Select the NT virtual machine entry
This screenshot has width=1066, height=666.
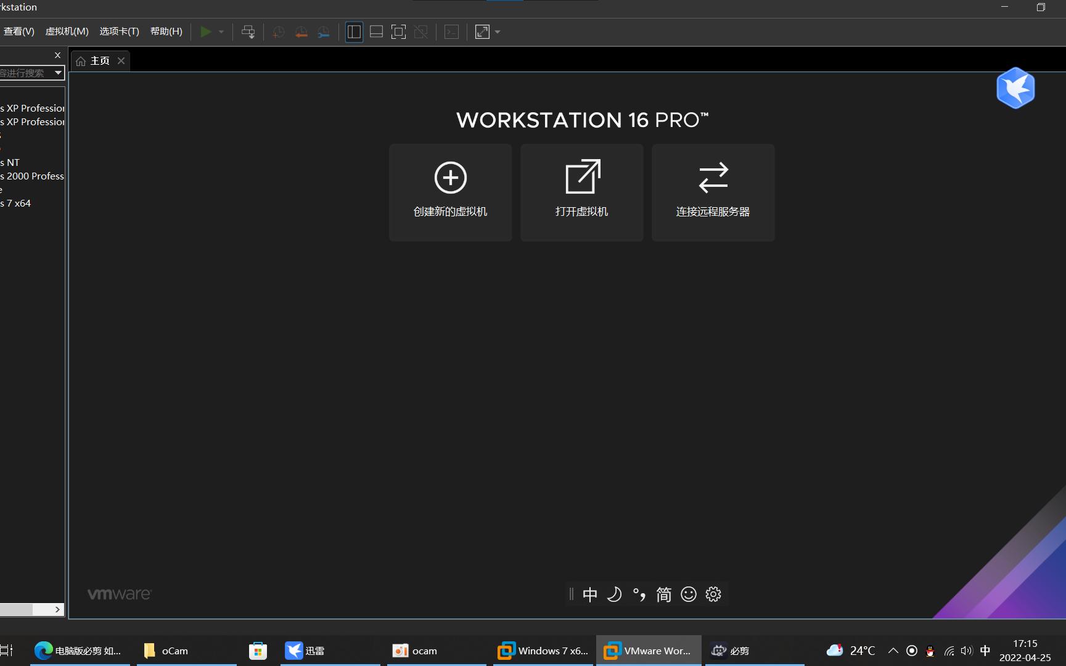(x=10, y=162)
